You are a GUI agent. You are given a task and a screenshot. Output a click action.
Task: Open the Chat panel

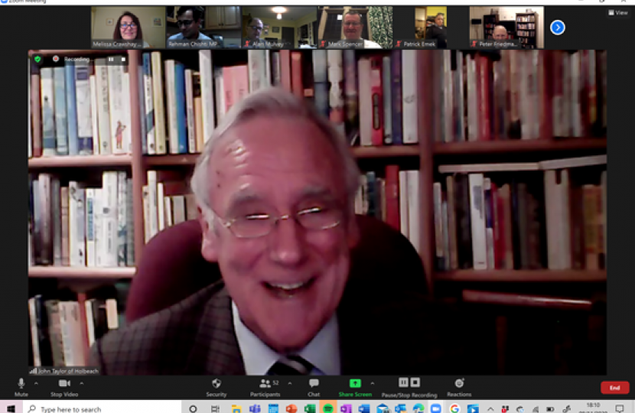314,384
